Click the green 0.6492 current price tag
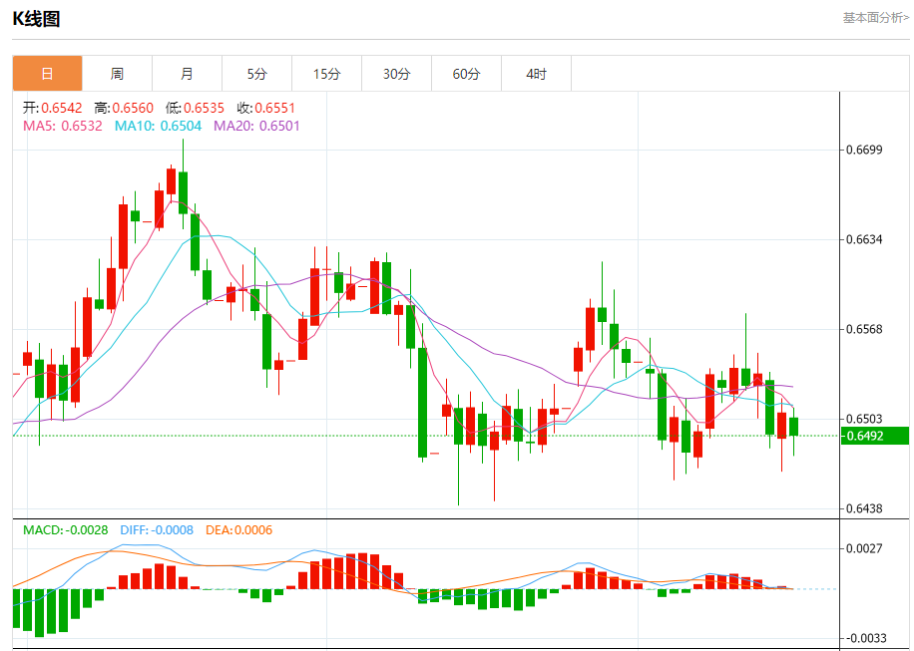Screen dimensions: 914x651 click(874, 436)
